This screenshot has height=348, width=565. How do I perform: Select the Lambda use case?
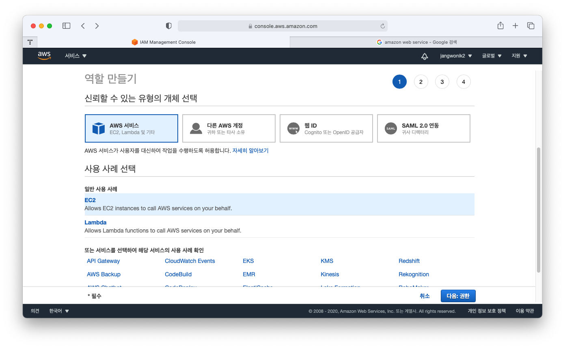[279, 226]
